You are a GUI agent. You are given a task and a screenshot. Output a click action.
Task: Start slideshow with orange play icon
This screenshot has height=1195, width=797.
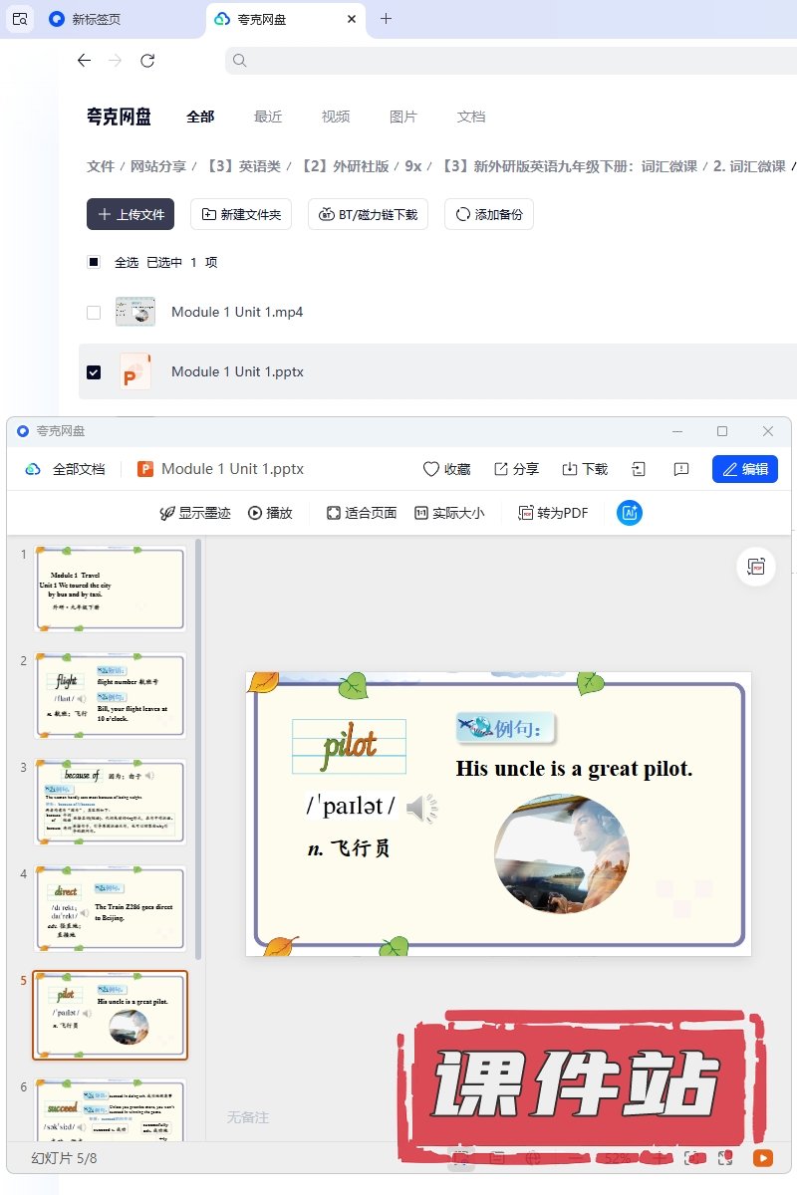coord(762,1158)
